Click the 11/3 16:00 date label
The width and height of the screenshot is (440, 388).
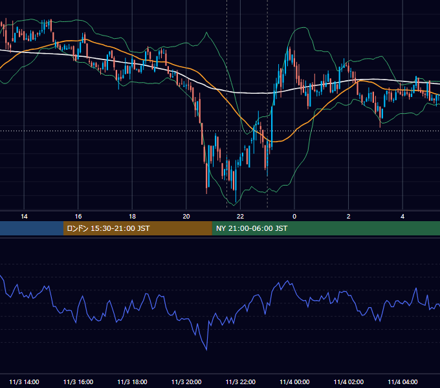click(78, 382)
